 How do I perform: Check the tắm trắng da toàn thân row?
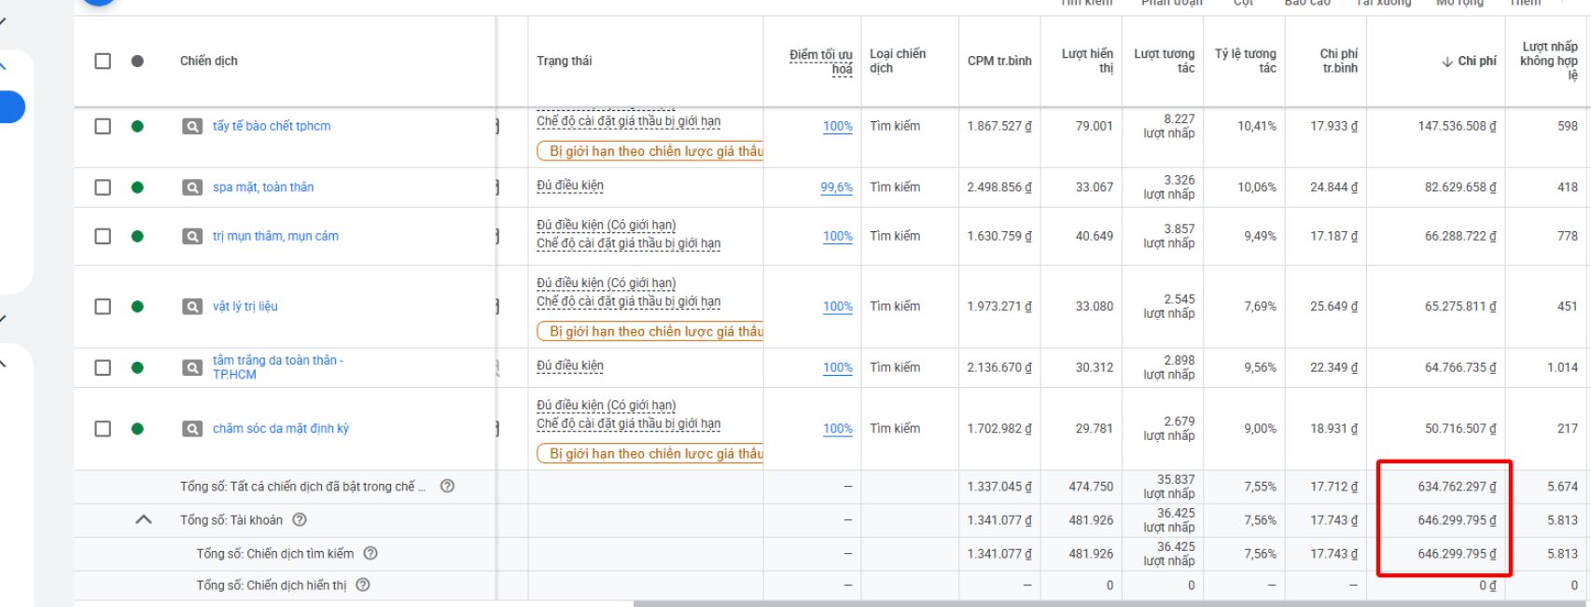pos(103,367)
